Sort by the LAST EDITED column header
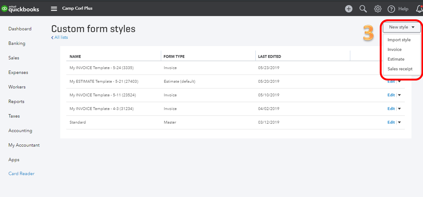 [269, 57]
